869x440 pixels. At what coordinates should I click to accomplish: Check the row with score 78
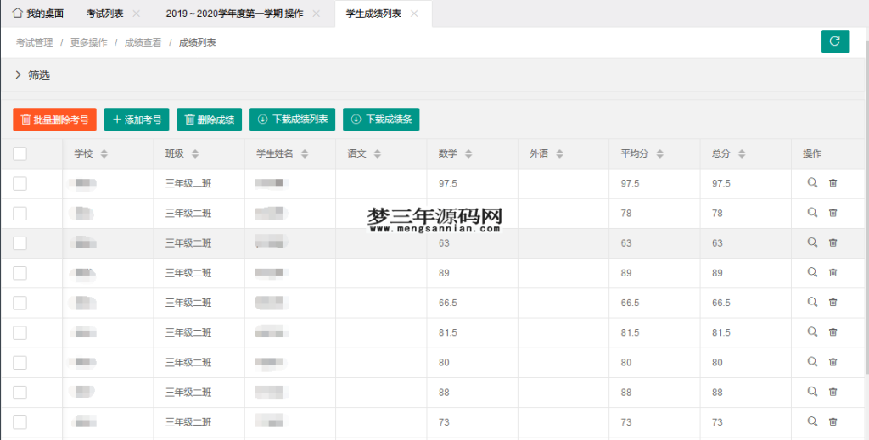tap(20, 213)
